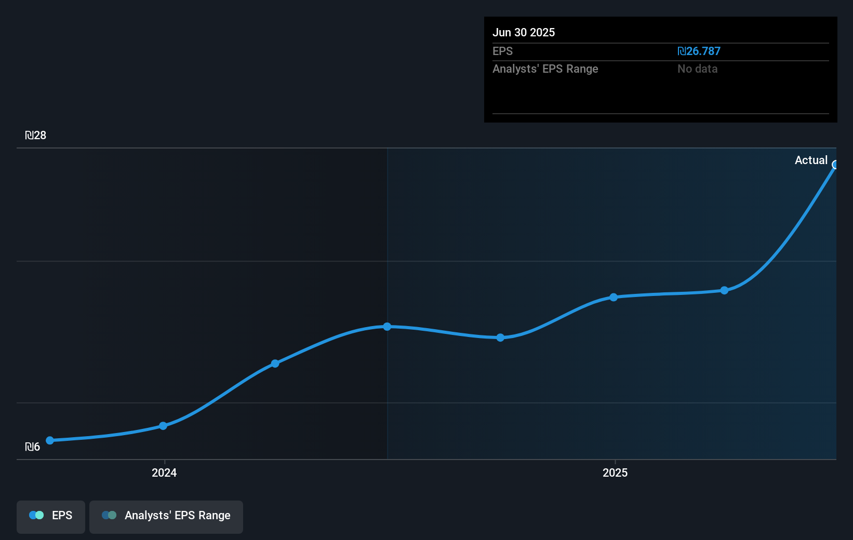Screen dimensions: 853x540
Task: Select the data point at the curve dip
Action: tap(500, 337)
